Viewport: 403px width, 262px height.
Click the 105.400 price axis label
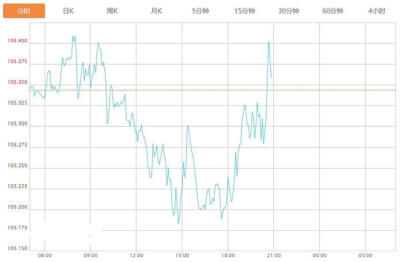17,41
